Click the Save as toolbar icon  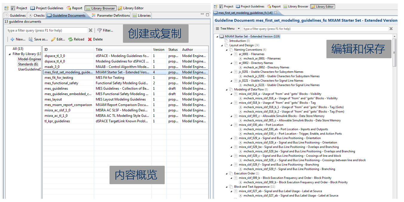point(31,39)
